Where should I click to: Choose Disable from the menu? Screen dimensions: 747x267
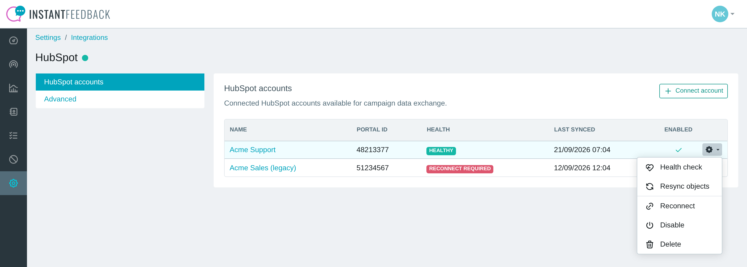tap(679, 225)
